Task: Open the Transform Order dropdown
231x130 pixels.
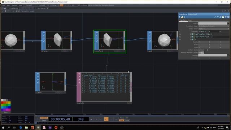Action: [214, 26]
